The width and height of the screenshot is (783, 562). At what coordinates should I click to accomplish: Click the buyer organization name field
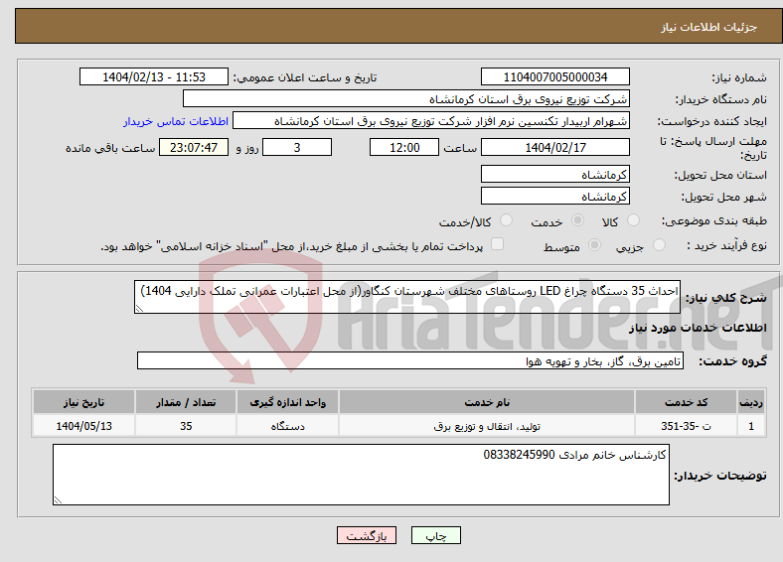point(406,99)
